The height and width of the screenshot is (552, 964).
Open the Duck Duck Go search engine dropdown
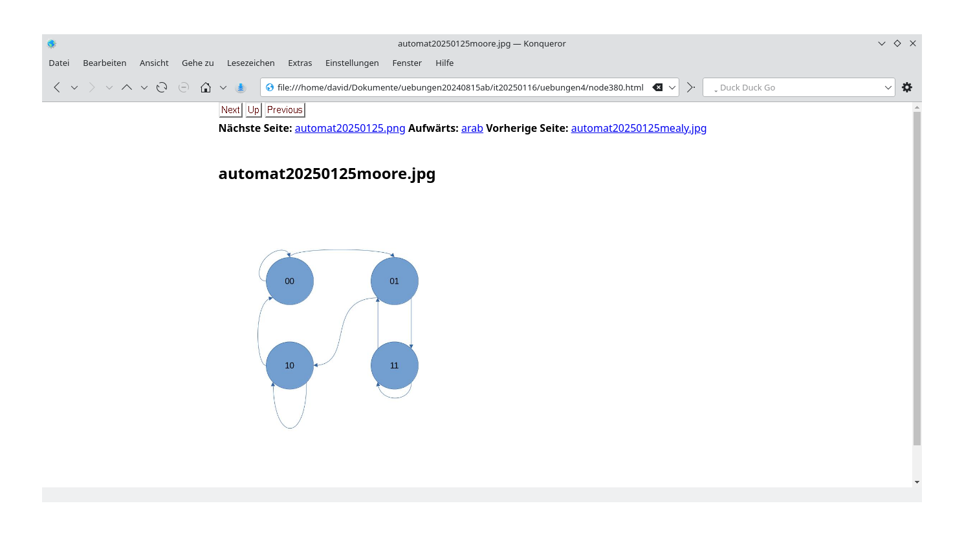click(889, 87)
